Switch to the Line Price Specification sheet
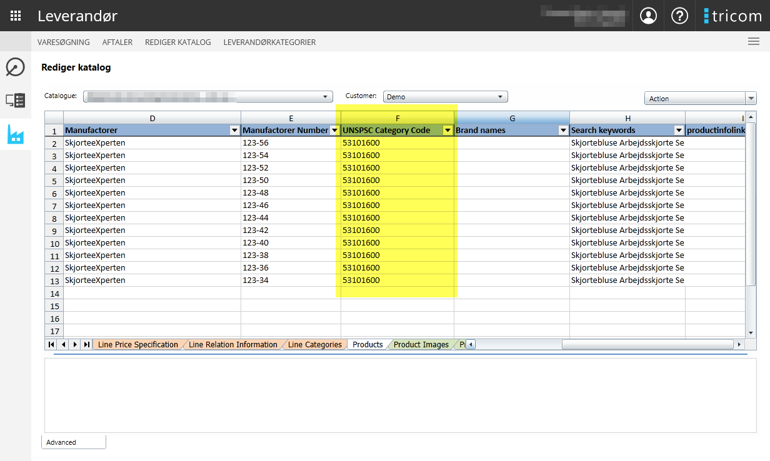This screenshot has width=770, height=461. pyautogui.click(x=137, y=344)
